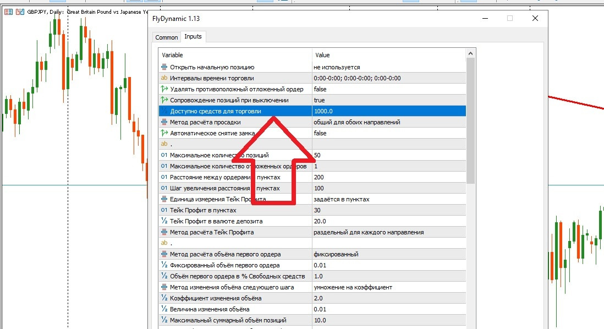Image resolution: width=604 pixels, height=329 pixels.
Task: Click the bool icon beside Автоматическое снятие замка
Action: [x=164, y=133]
